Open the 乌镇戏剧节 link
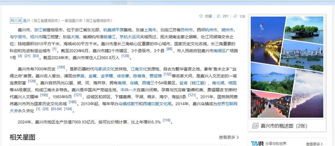This screenshot has width=335, height=146. [129, 103]
